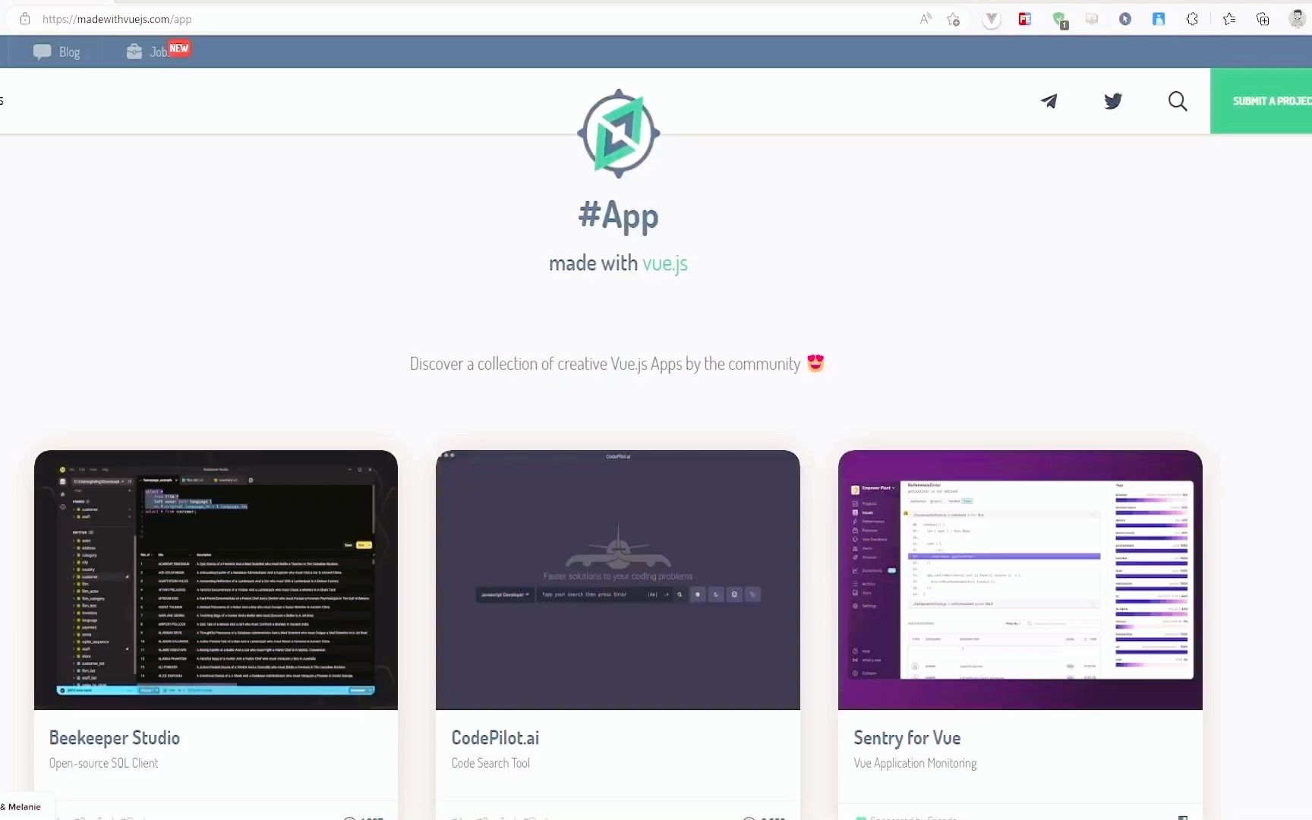Click the Blog speech-bubble icon
The image size is (1312, 820).
coord(43,52)
